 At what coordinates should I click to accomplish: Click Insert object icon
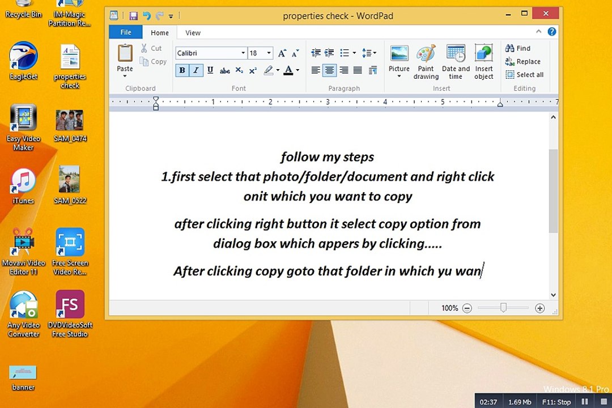(x=483, y=53)
